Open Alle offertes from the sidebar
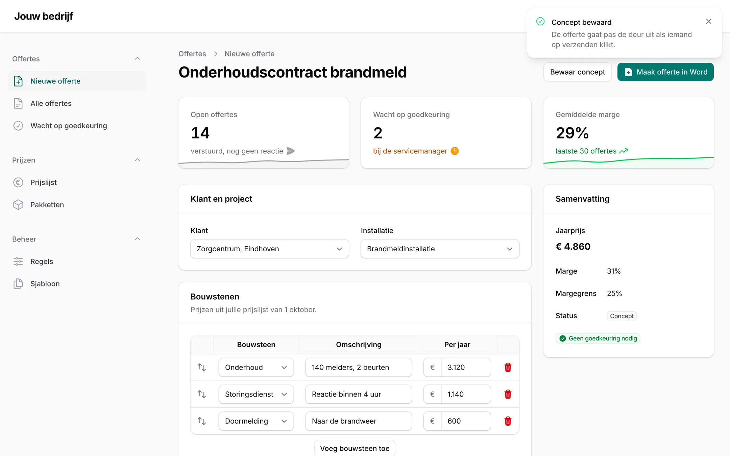 pos(77,103)
